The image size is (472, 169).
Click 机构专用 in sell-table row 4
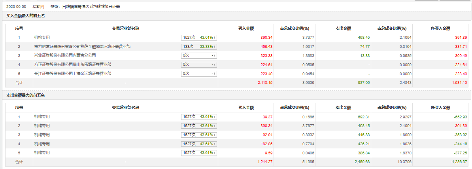[x=42, y=144]
